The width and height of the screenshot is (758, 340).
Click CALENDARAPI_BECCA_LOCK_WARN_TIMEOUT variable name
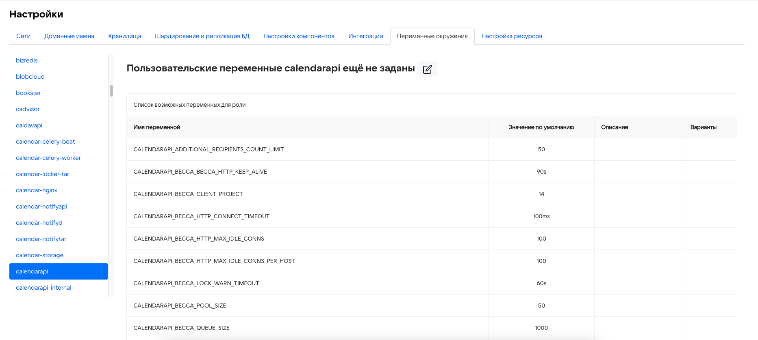click(x=196, y=284)
